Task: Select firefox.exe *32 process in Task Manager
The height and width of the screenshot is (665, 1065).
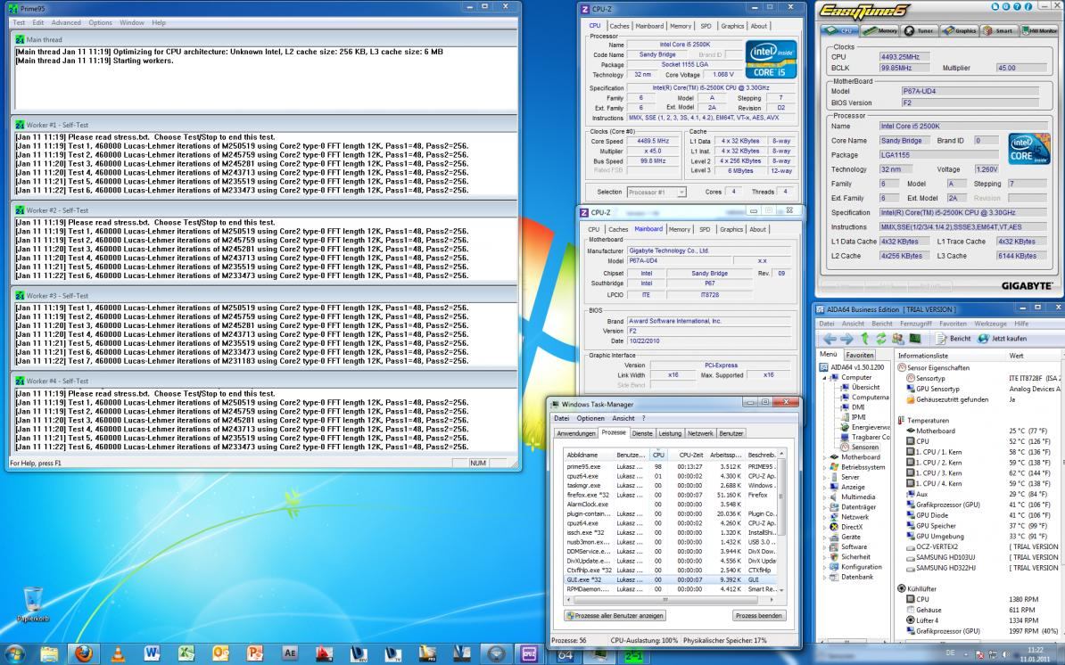Action: click(x=671, y=496)
